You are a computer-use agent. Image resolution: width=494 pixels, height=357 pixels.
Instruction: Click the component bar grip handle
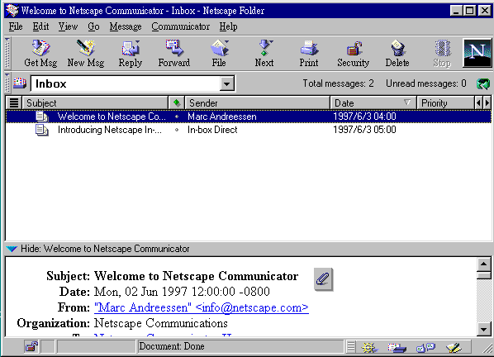click(351, 347)
